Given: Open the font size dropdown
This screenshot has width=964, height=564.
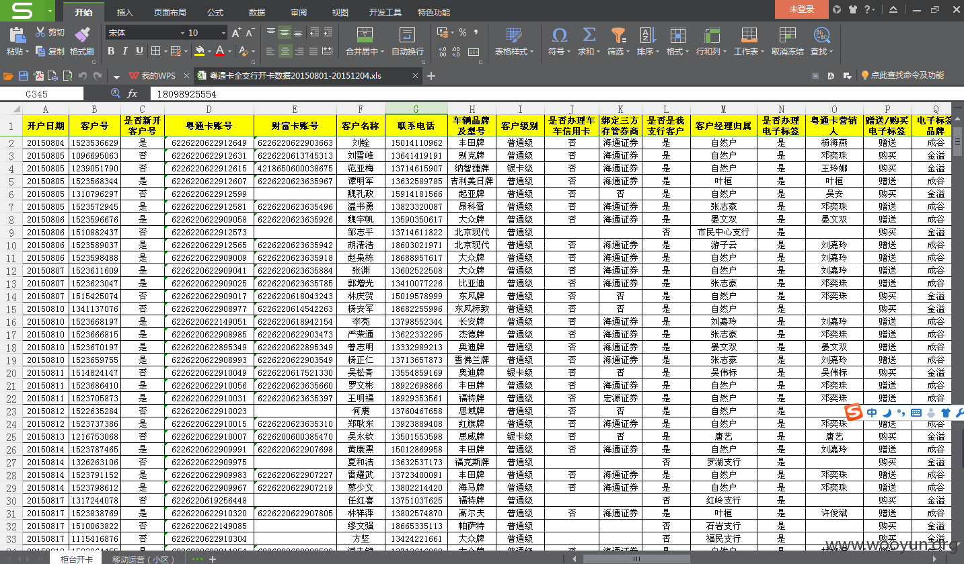Looking at the screenshot, I should tap(224, 33).
